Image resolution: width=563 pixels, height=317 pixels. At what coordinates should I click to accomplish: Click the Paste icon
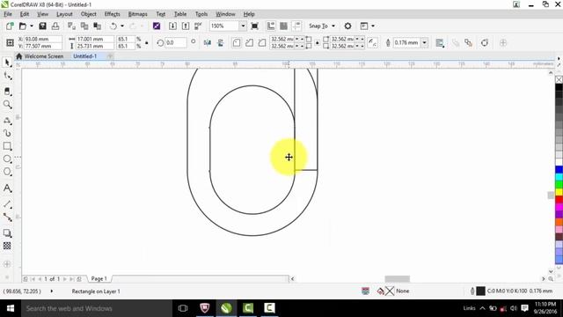tap(98, 26)
